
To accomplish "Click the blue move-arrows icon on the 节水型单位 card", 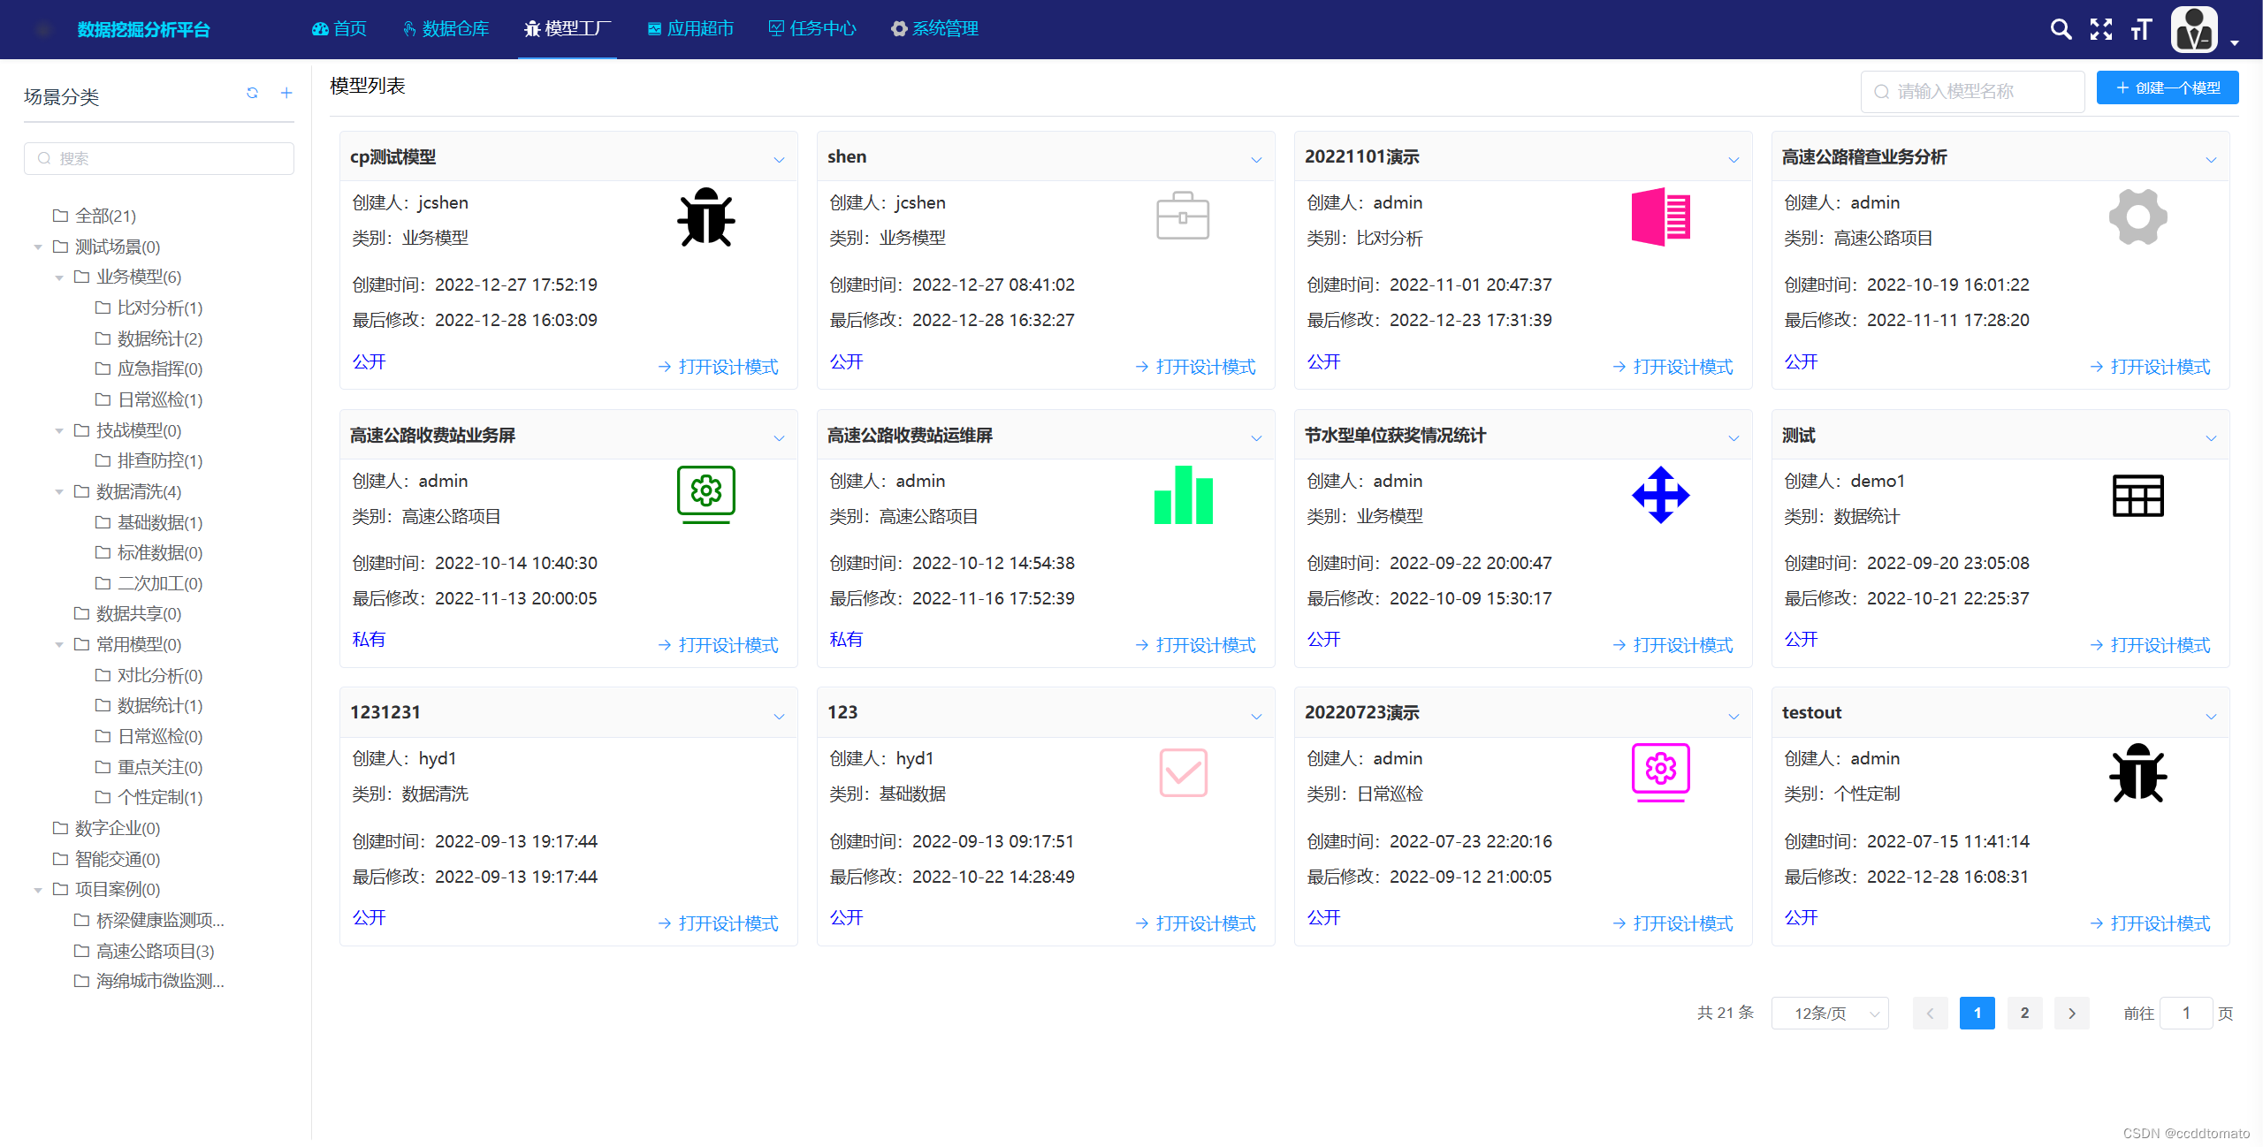I will click(x=1660, y=495).
